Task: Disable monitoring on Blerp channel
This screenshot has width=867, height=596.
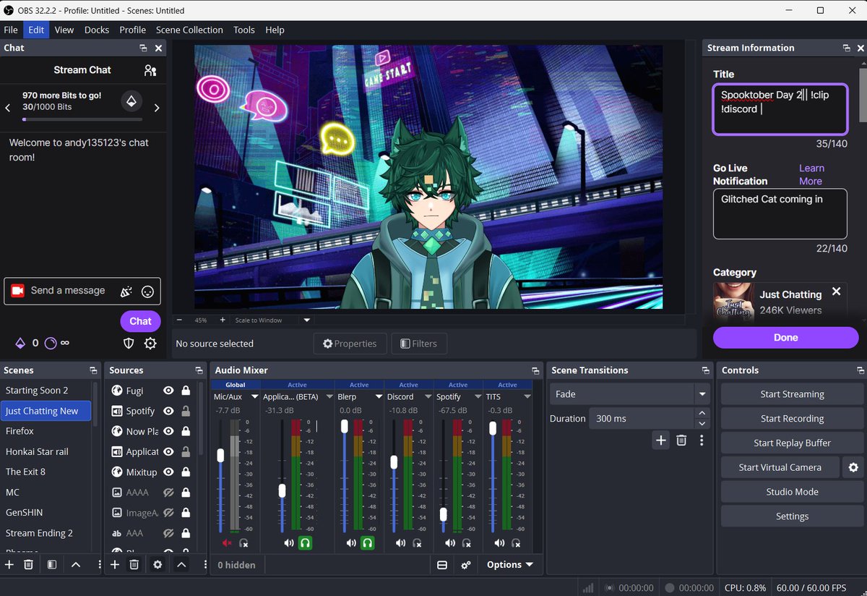Action: tap(368, 543)
